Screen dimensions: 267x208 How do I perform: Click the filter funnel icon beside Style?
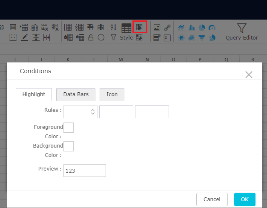click(x=113, y=37)
